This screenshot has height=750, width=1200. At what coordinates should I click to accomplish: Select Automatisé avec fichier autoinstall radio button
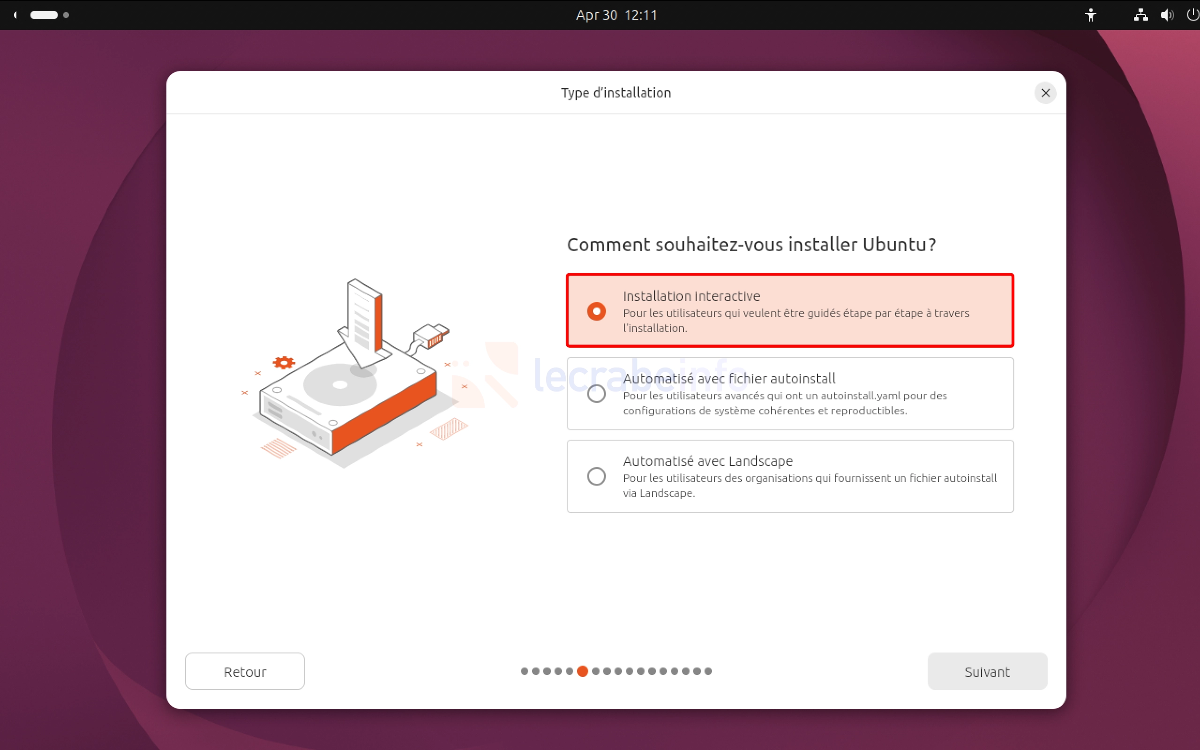[597, 394]
